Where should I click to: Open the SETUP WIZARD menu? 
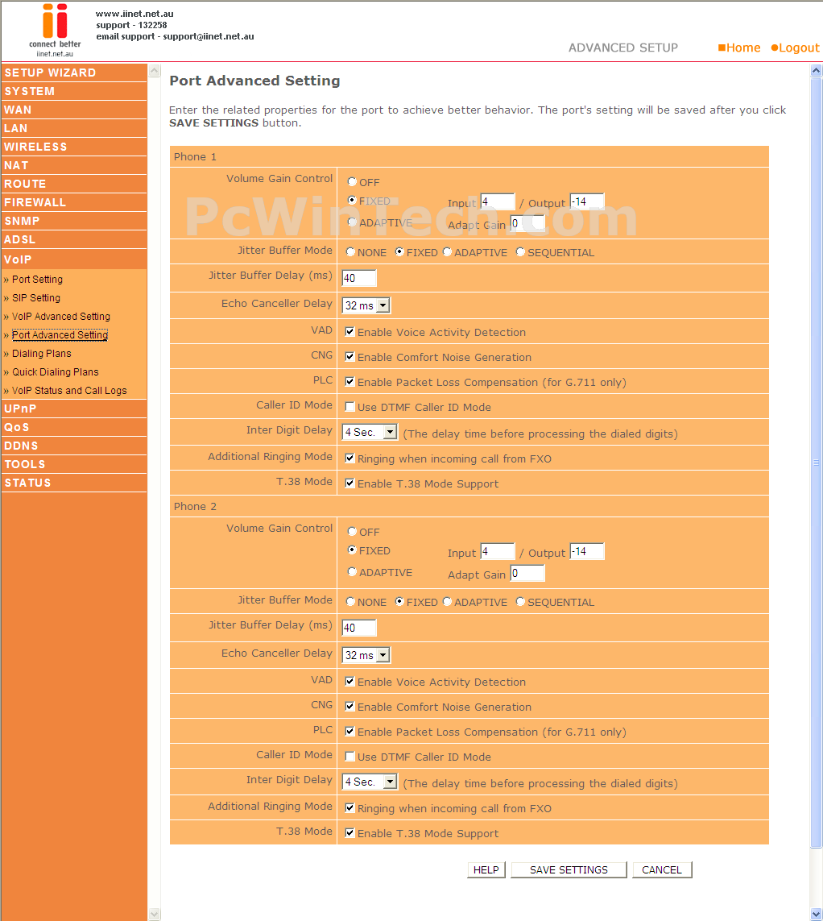pyautogui.click(x=74, y=73)
